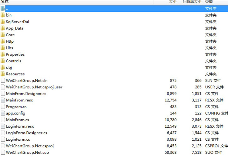
Task: Select the parent directory '..' entry
Action: 7,9
